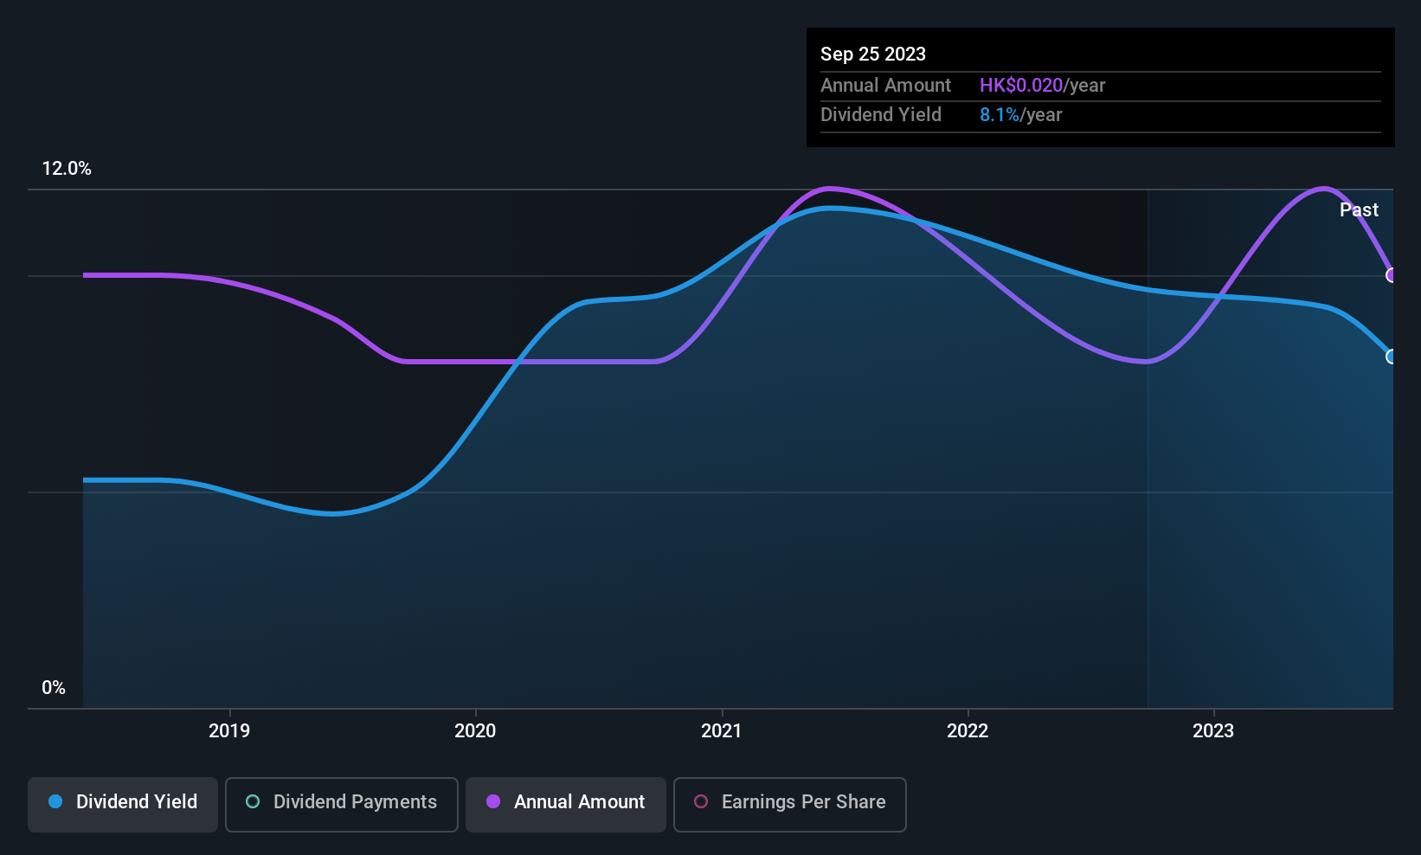This screenshot has width=1421, height=855.
Task: Click the blue Dividend Yield endpoint marker
Action: click(x=1392, y=357)
